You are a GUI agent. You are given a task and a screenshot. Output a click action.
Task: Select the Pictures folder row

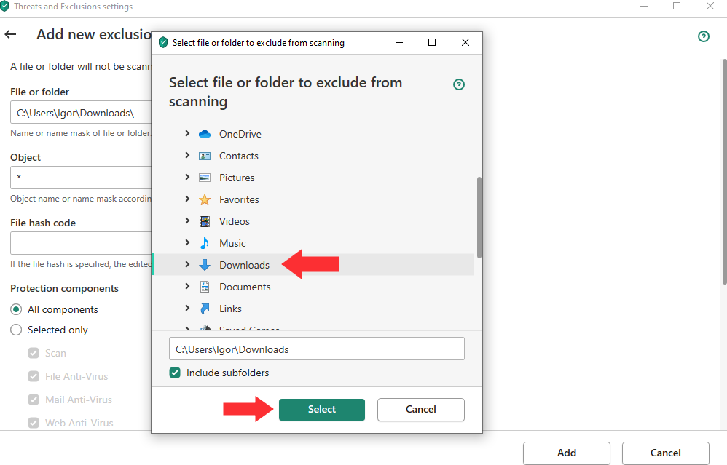[313, 178]
